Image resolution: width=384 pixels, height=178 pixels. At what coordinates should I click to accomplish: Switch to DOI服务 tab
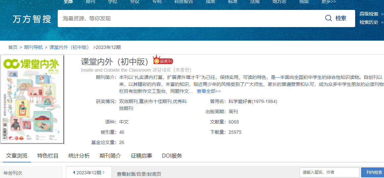coord(172,156)
